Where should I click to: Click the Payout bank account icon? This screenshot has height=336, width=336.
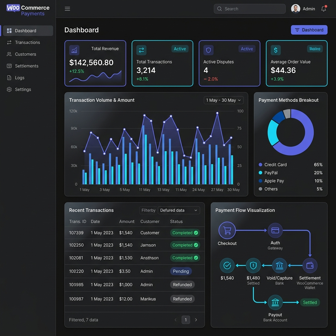tap(275, 302)
